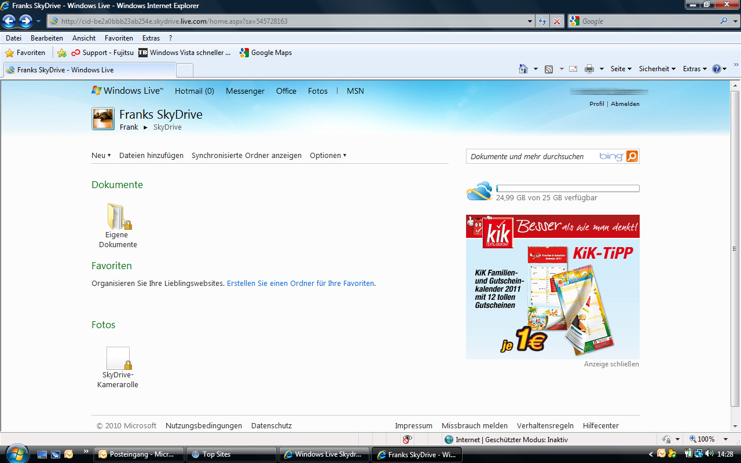Image resolution: width=741 pixels, height=463 pixels.
Task: Open the Office link
Action: pos(286,91)
